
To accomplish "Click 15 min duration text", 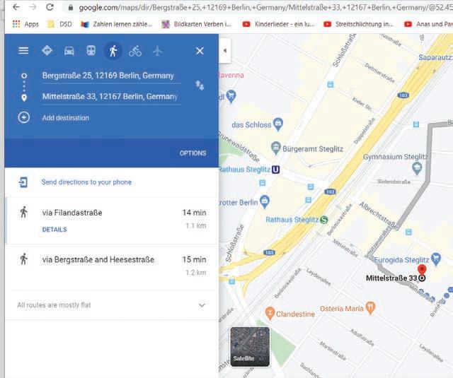I will tap(194, 259).
